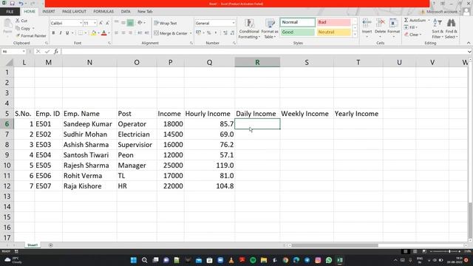The image size is (473, 266).
Task: Open WhatsApp from the taskbar
Action: click(329, 260)
